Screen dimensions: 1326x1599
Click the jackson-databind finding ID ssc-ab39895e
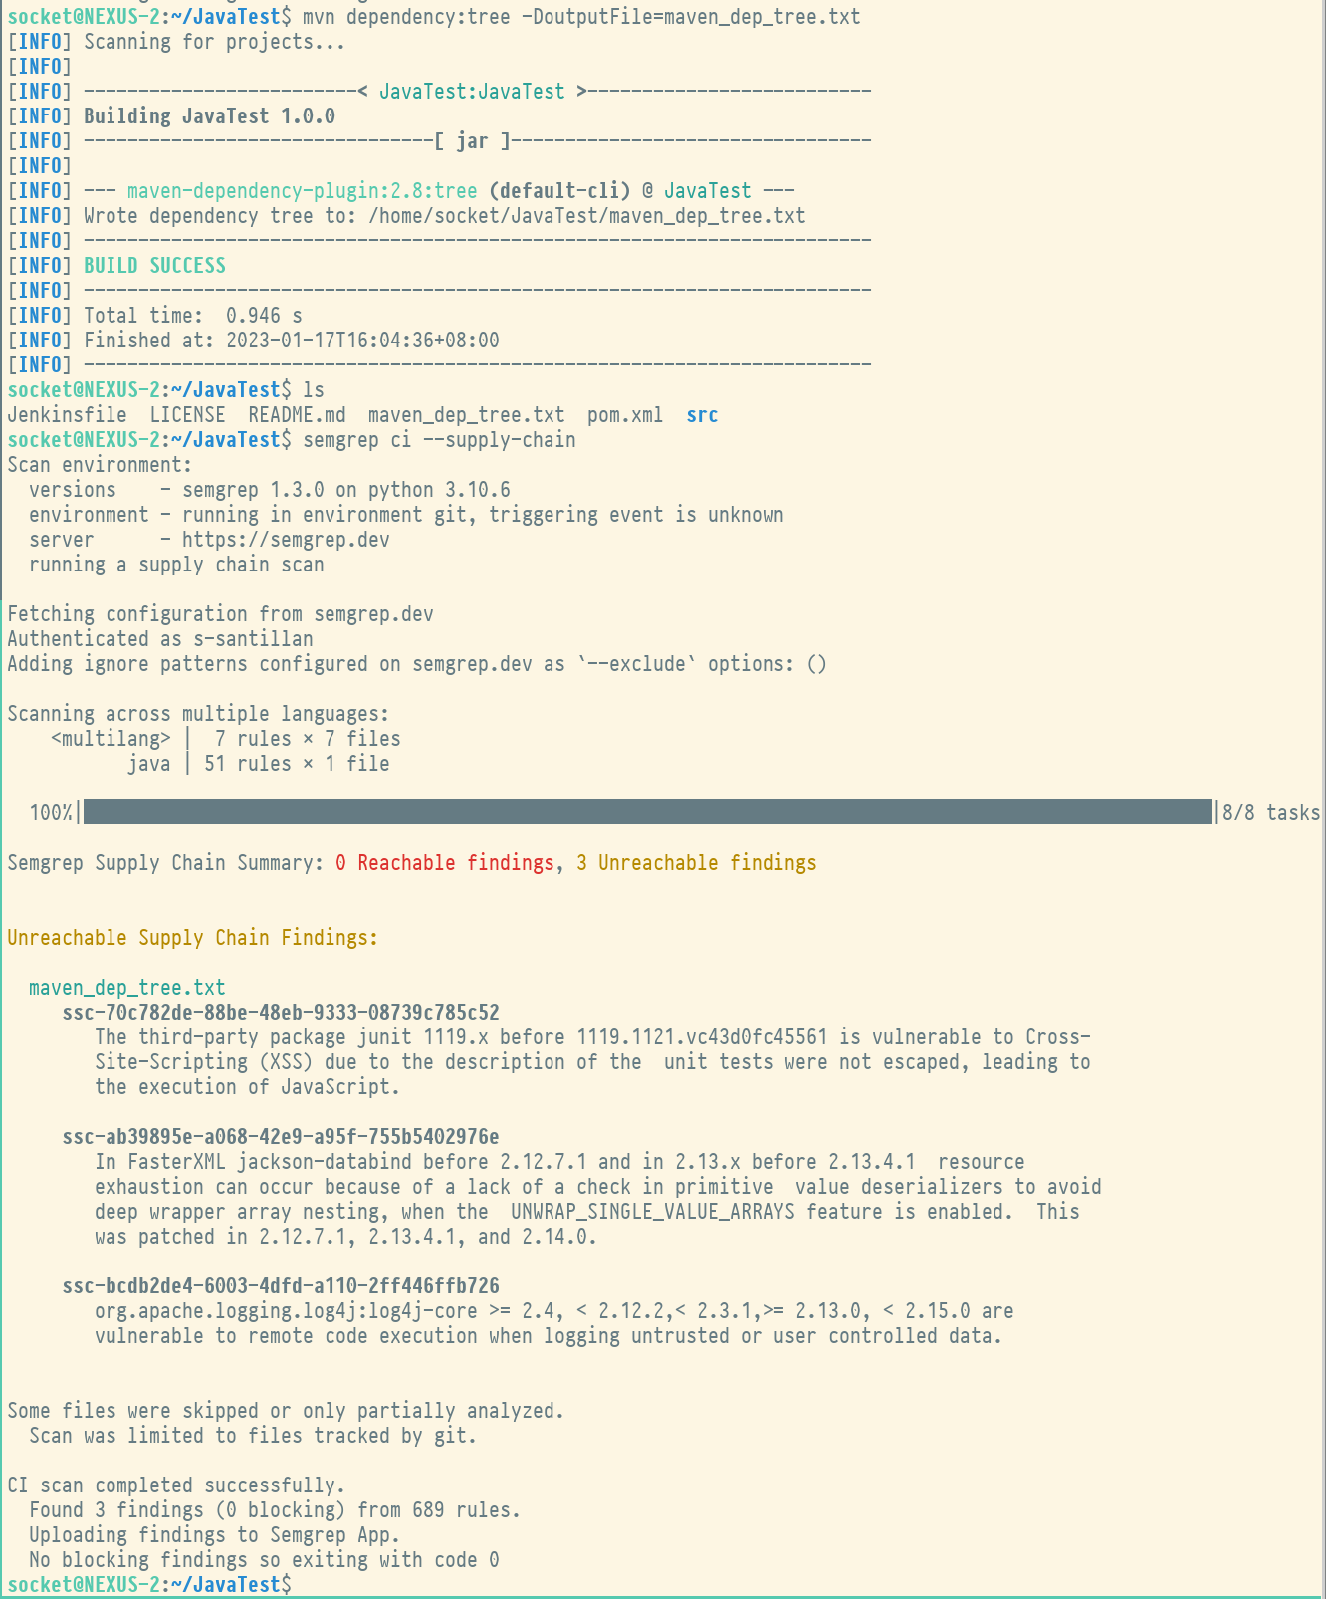tap(281, 1137)
